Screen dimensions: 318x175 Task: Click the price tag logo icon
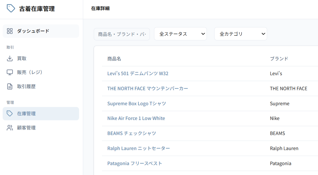11,9
